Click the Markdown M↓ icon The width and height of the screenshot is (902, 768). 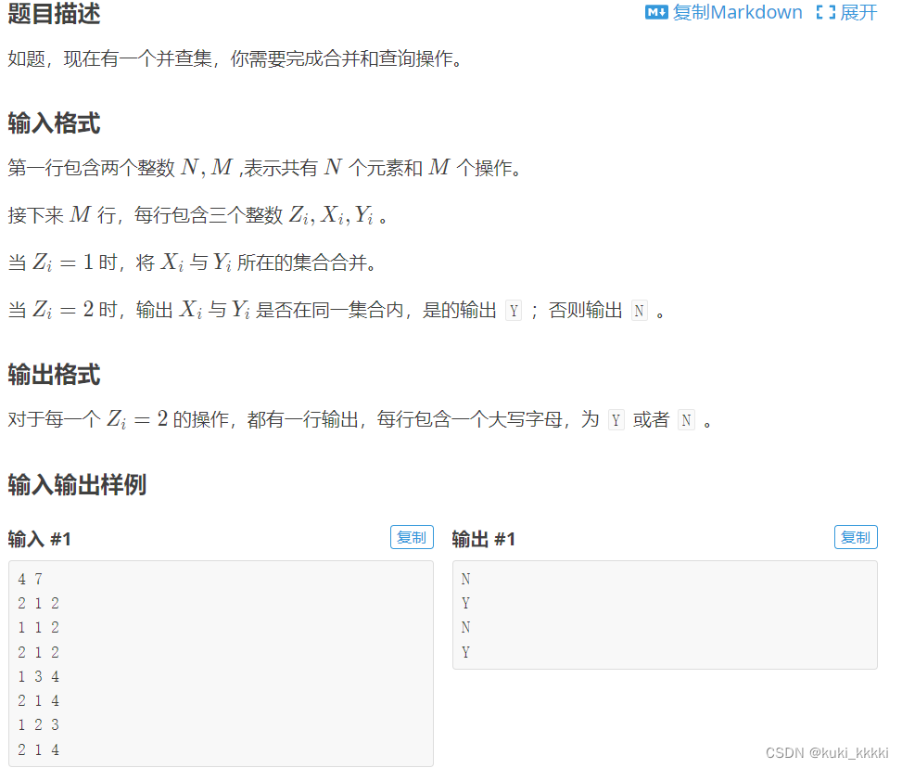655,12
